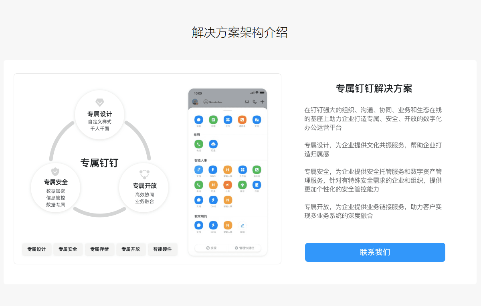
Task: Select the 专属设计 tab below the diagram
Action: click(36, 249)
